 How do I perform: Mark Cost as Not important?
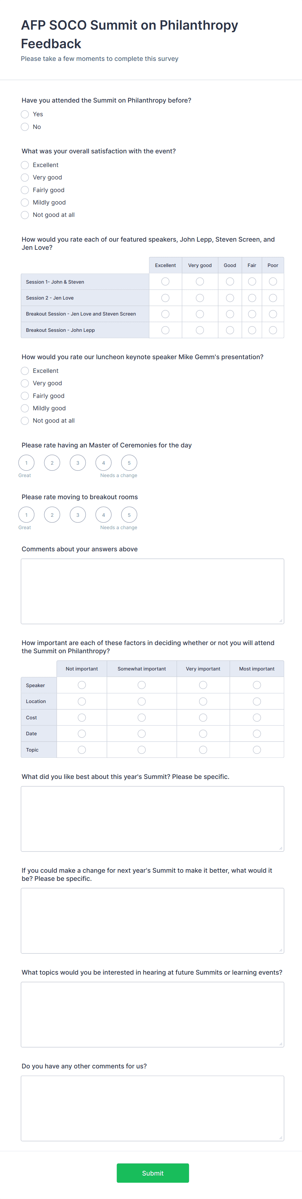point(82,717)
